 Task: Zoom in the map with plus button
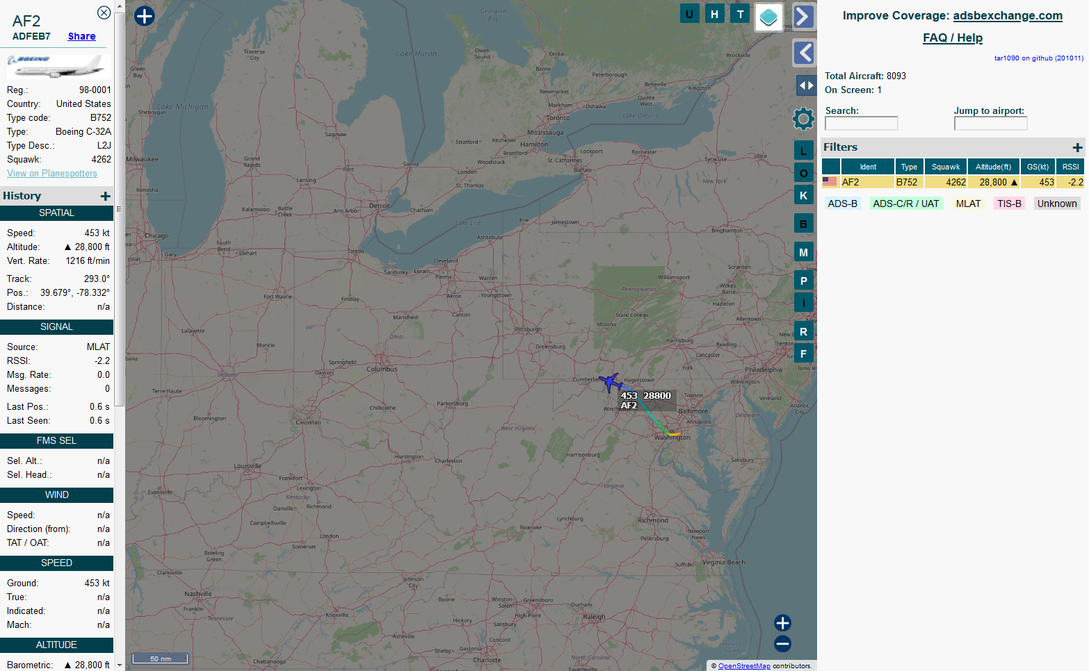782,623
